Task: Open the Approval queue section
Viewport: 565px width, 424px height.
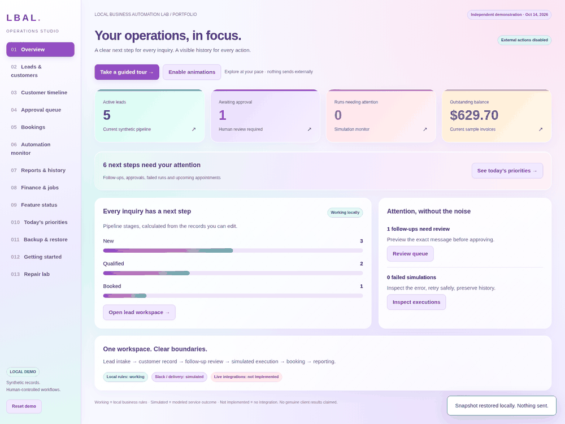Action: coord(40,110)
